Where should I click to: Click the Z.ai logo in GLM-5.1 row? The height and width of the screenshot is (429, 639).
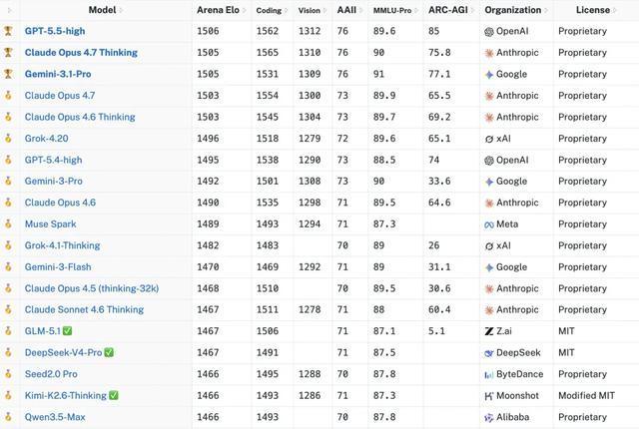pos(489,331)
